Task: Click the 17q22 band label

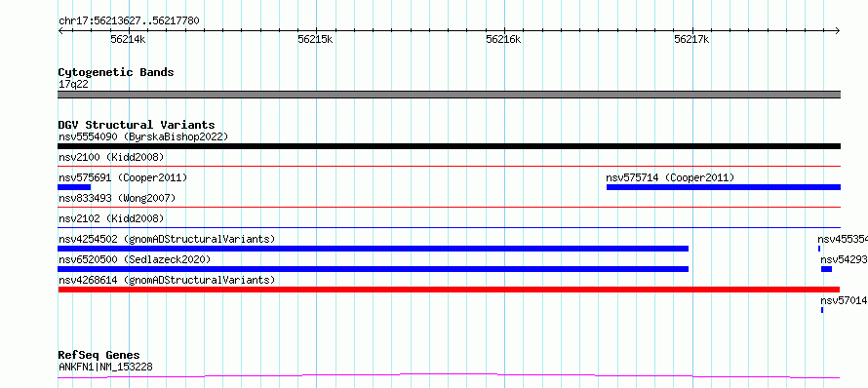Action: 73,85
